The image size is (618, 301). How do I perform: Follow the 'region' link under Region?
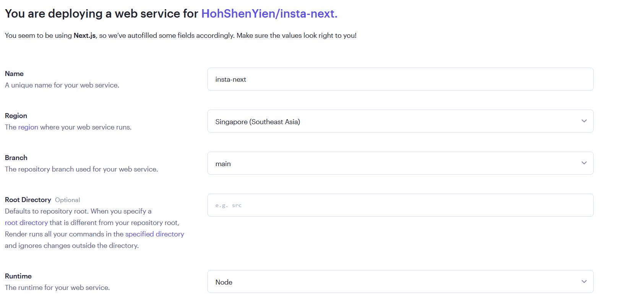pyautogui.click(x=28, y=127)
